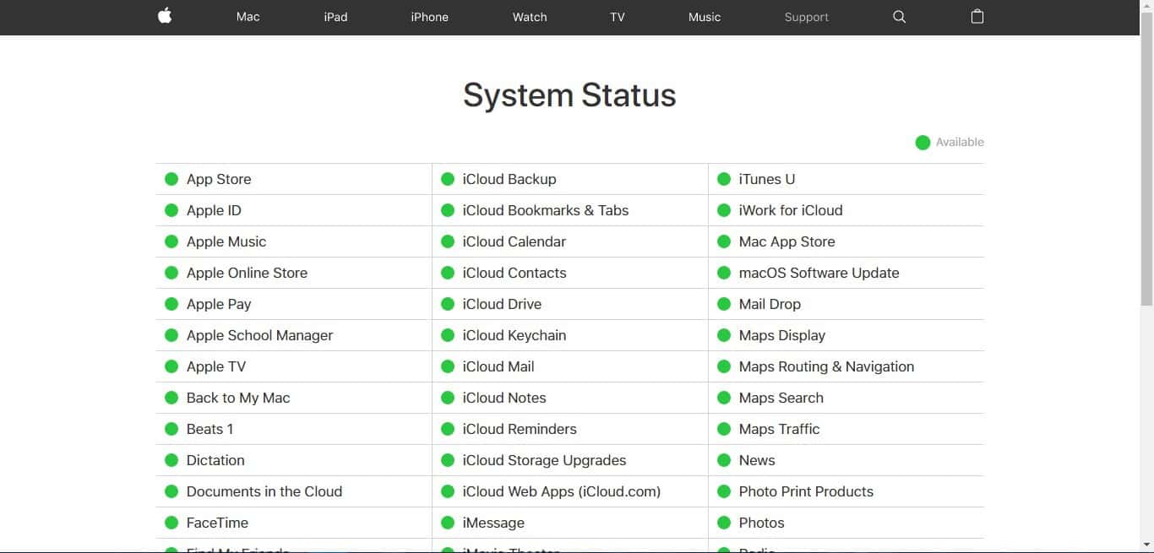This screenshot has height=553, width=1154.
Task: Select iPhone in the navigation bar
Action: click(429, 17)
